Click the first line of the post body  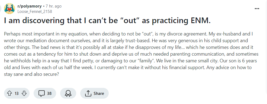coord(128,34)
